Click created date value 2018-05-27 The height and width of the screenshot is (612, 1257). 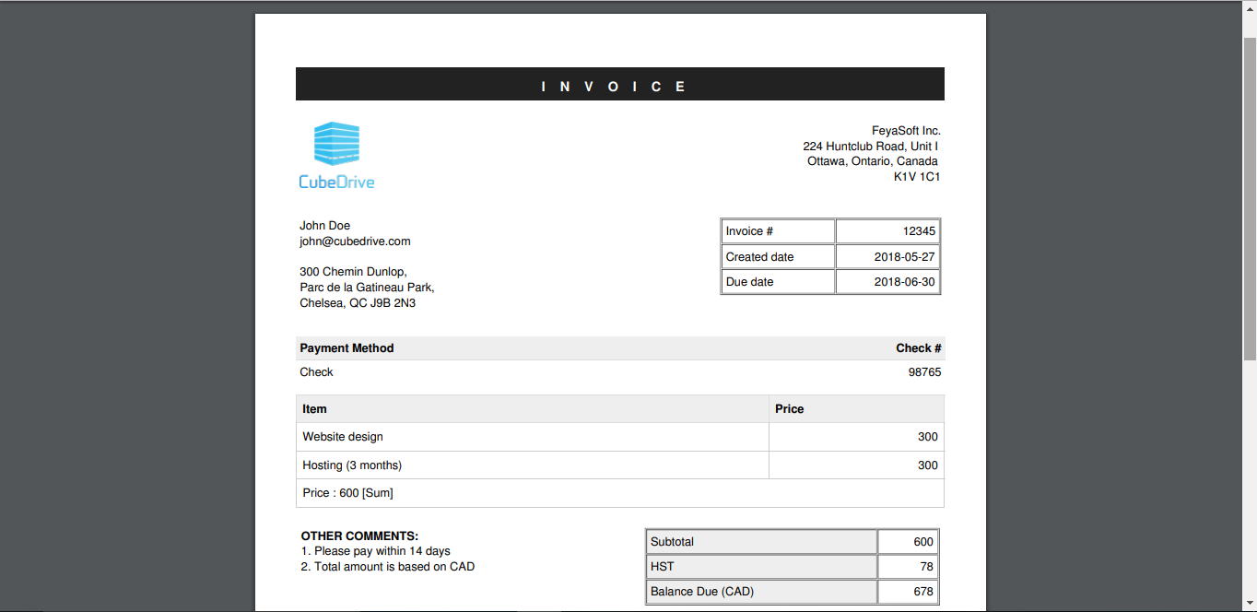click(887, 256)
